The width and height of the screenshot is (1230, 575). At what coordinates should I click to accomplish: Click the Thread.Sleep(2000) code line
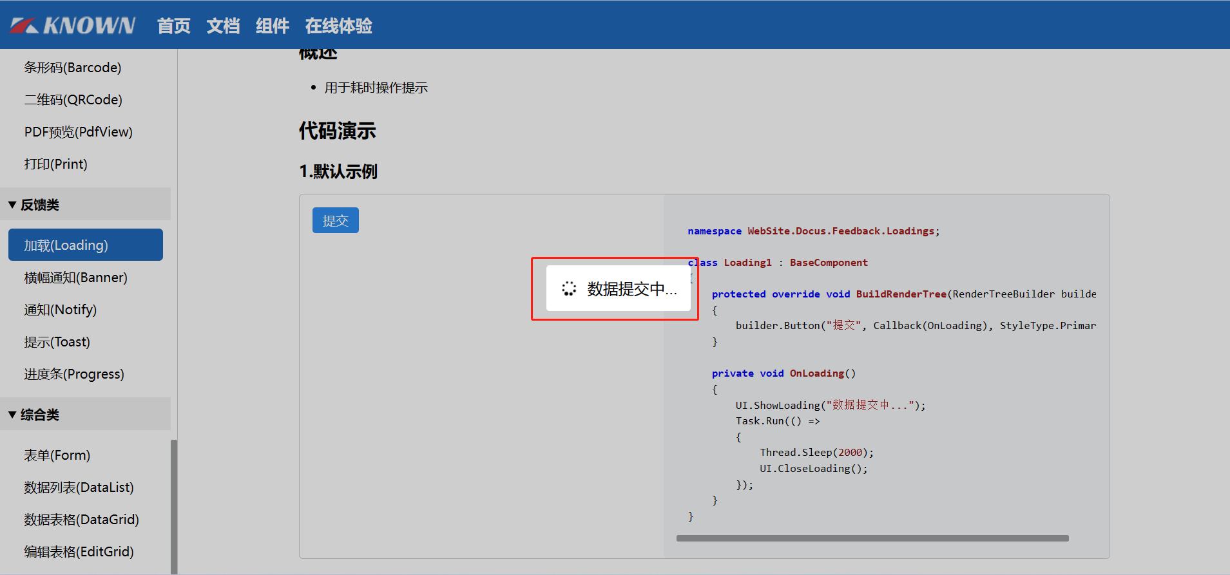817,453
